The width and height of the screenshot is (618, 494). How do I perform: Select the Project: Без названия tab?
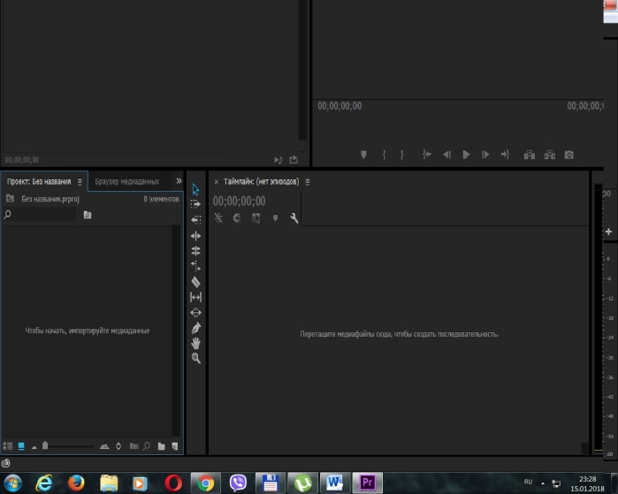click(x=39, y=182)
